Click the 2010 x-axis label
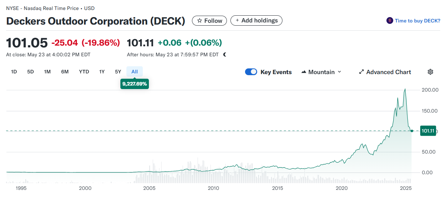 click(213, 188)
